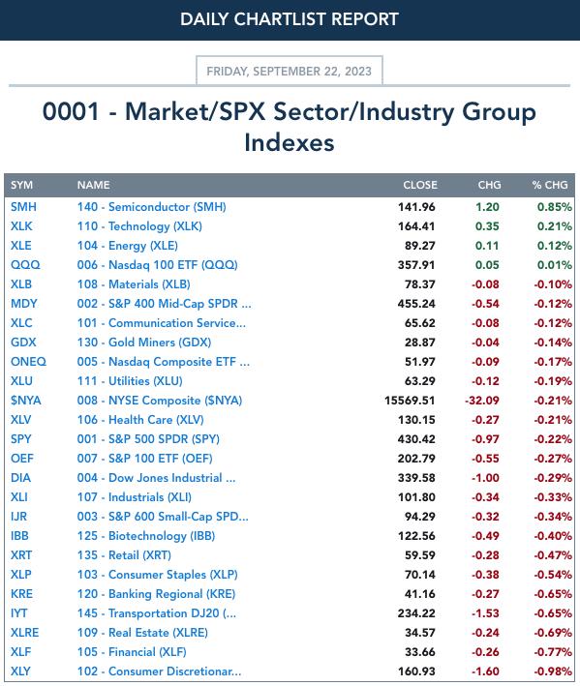Viewport: 580px width, 686px height.
Task: Click the XLK ticker symbol
Action: click(x=21, y=226)
